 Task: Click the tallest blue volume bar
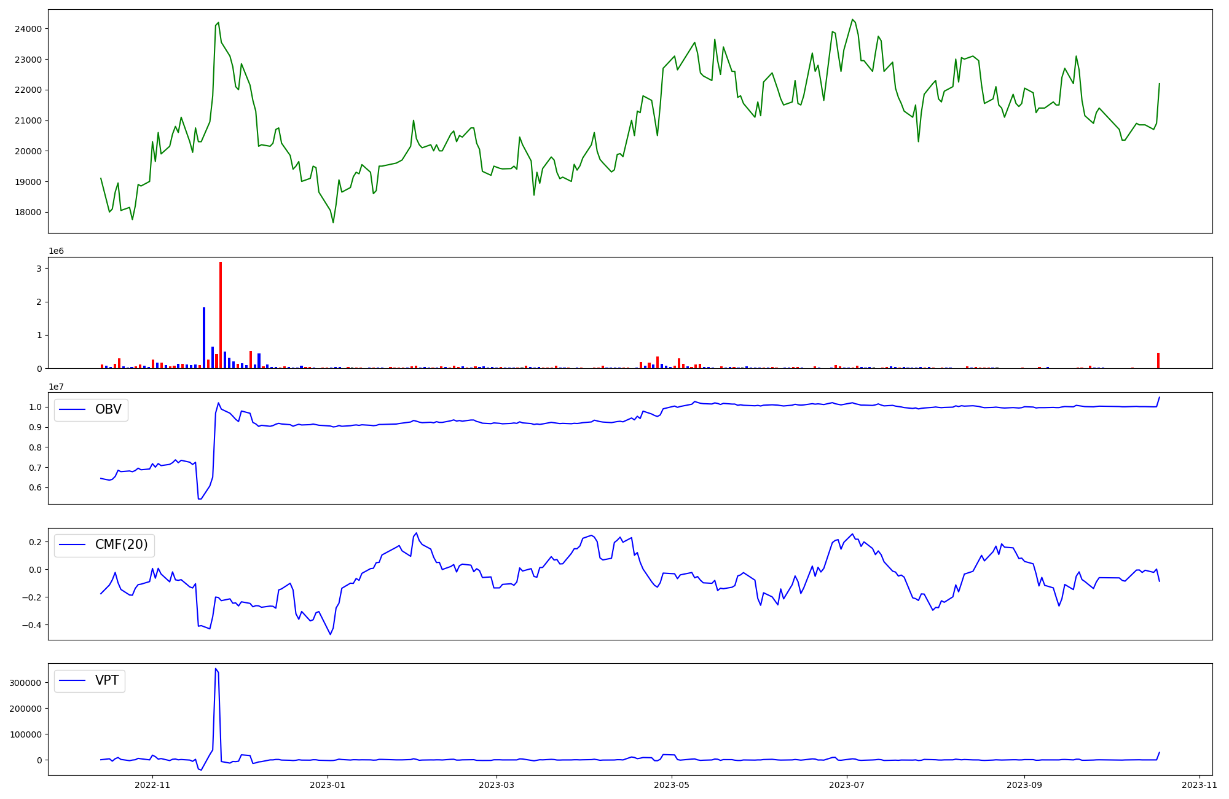[x=204, y=338]
